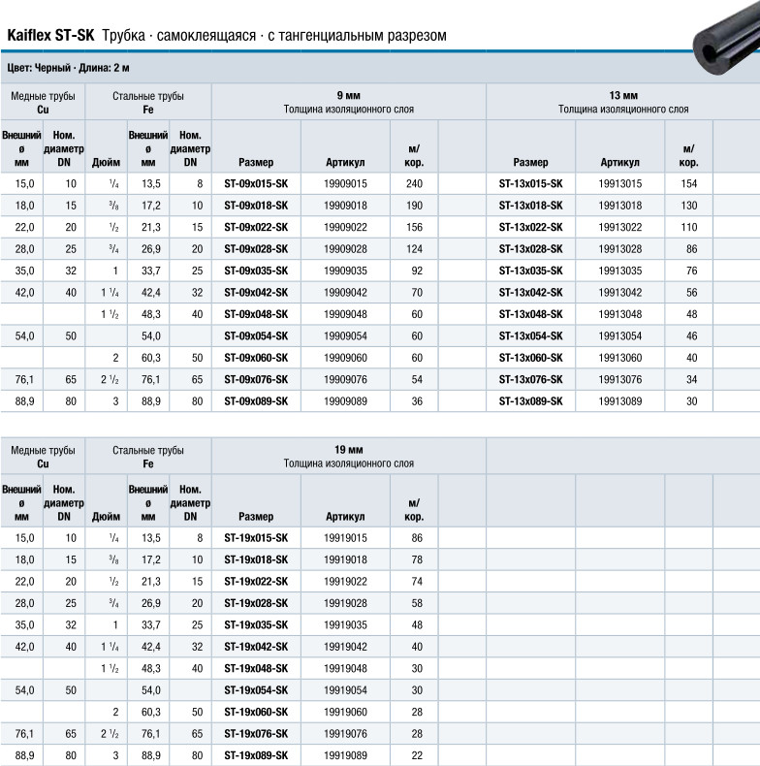
Task: Select article 19919054
Action: pyautogui.click(x=345, y=690)
